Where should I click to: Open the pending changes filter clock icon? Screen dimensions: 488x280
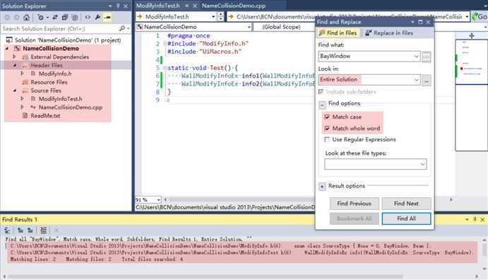(x=40, y=18)
